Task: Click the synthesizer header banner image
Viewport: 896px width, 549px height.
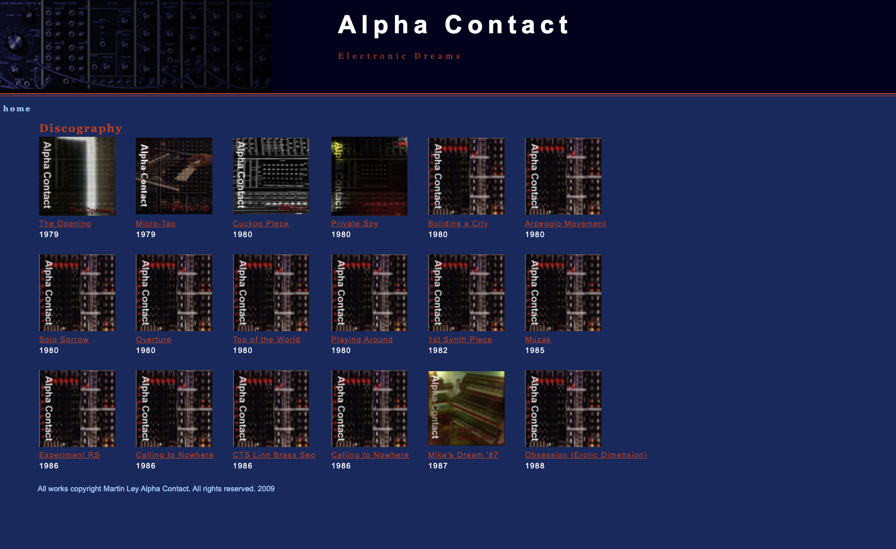Action: click(x=136, y=46)
